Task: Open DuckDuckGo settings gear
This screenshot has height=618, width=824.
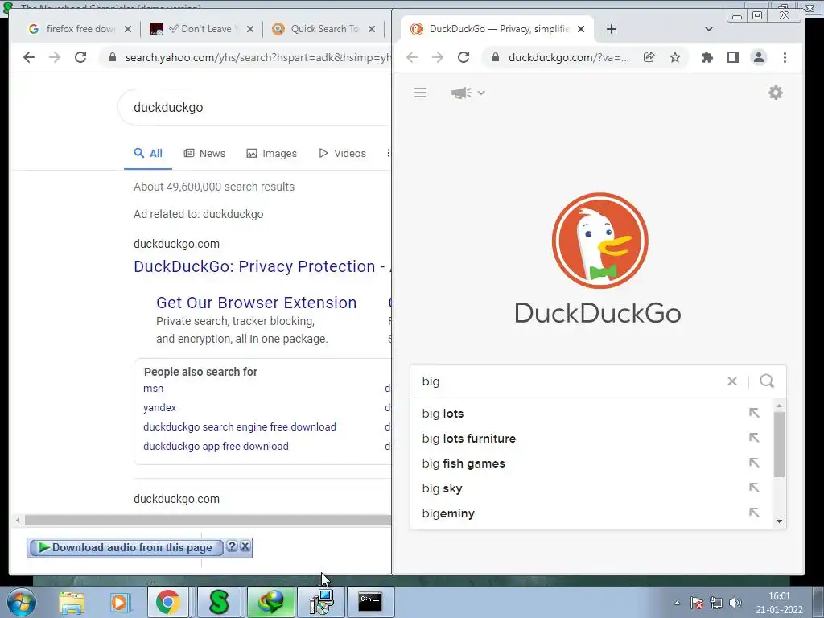Action: [776, 93]
